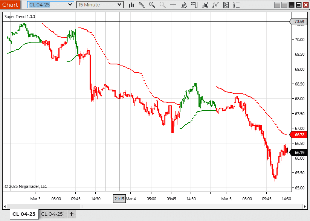Screen dimensions: 310x221
Task: Click the 68.50 price axis label
Action: pos(299,84)
